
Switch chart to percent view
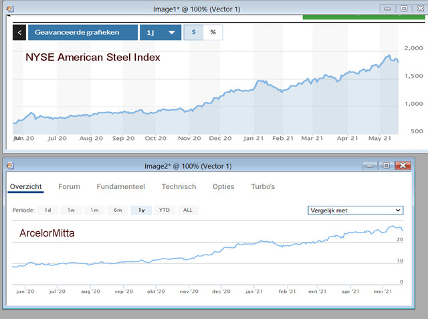(213, 32)
